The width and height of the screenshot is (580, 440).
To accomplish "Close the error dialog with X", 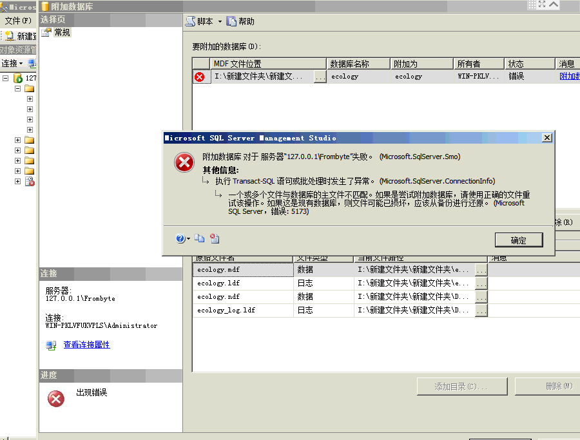I will [x=546, y=138].
